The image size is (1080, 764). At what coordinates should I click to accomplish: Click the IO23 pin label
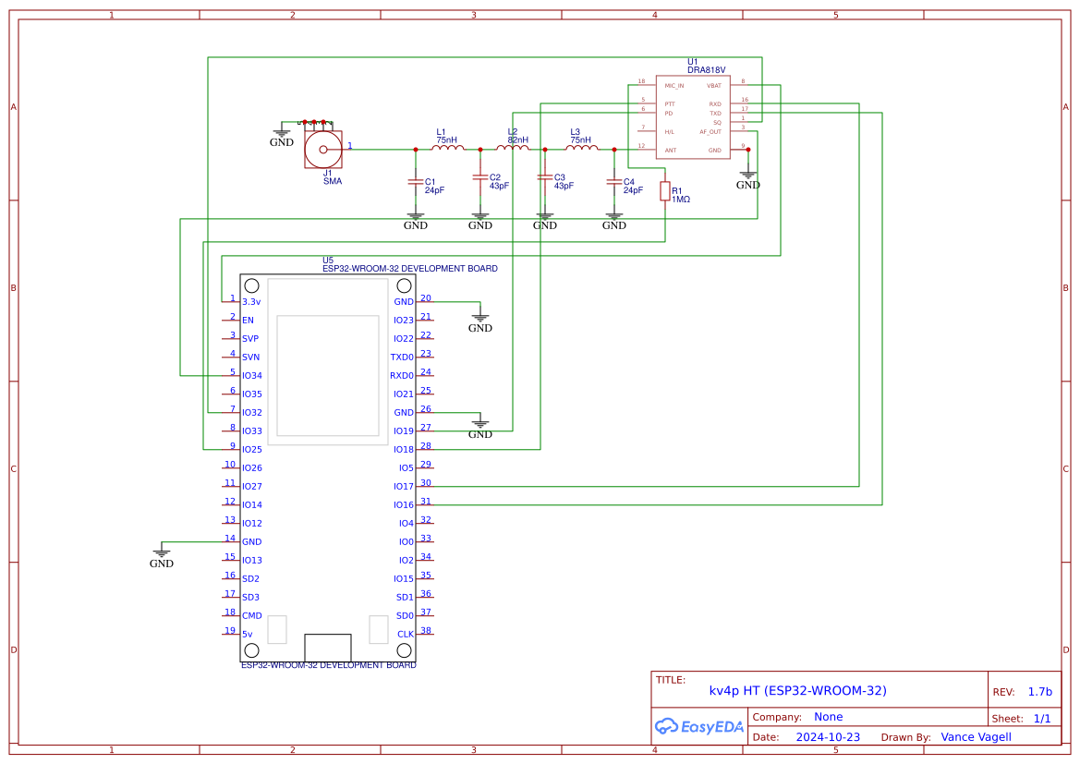404,321
